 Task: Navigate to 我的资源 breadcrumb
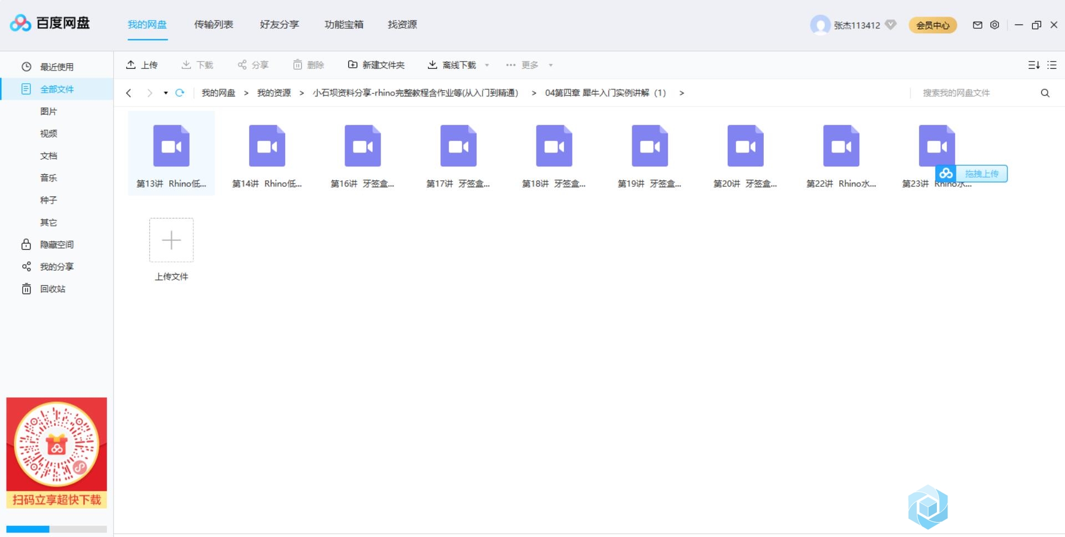click(274, 93)
